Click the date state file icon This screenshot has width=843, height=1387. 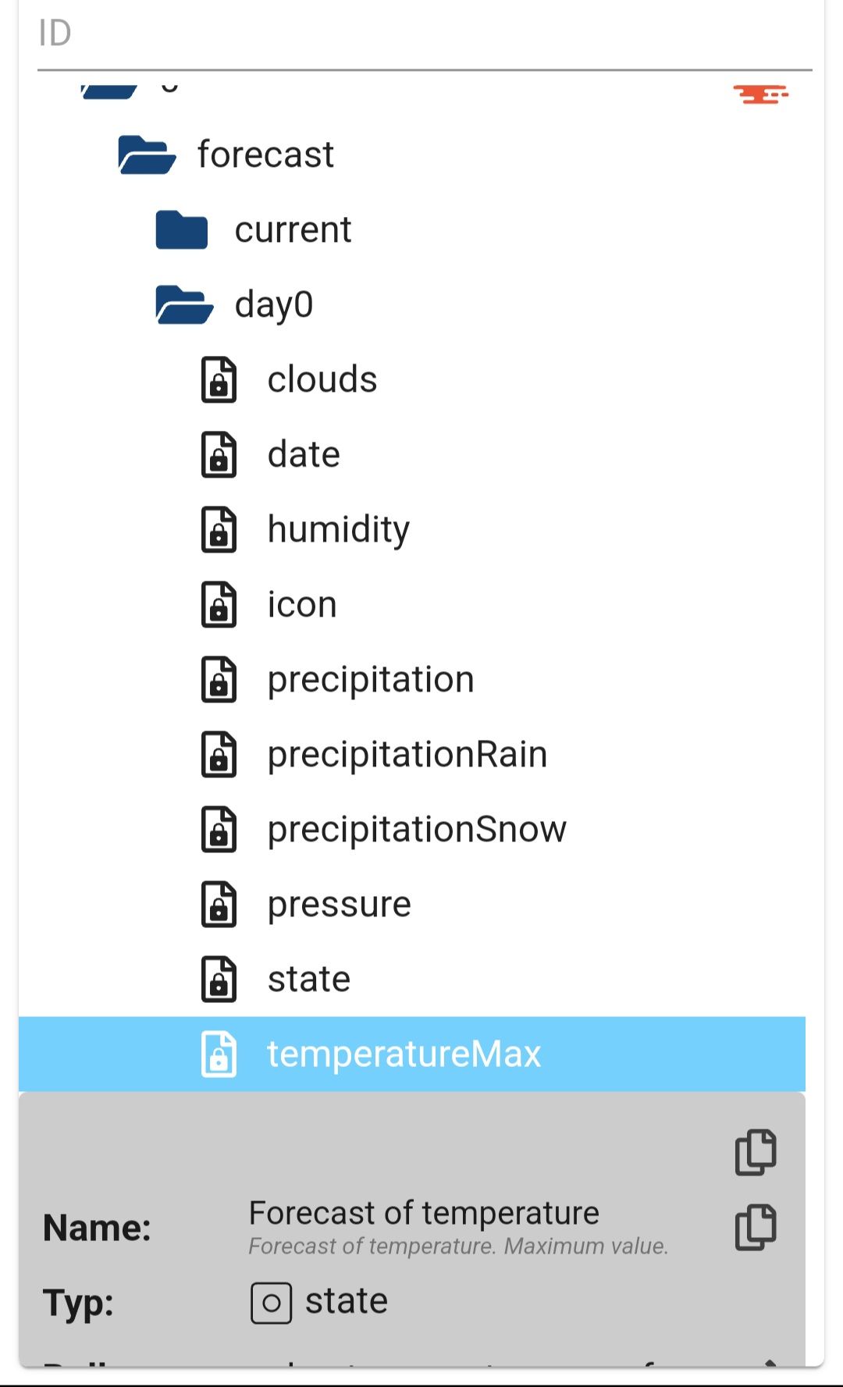pyautogui.click(x=219, y=455)
